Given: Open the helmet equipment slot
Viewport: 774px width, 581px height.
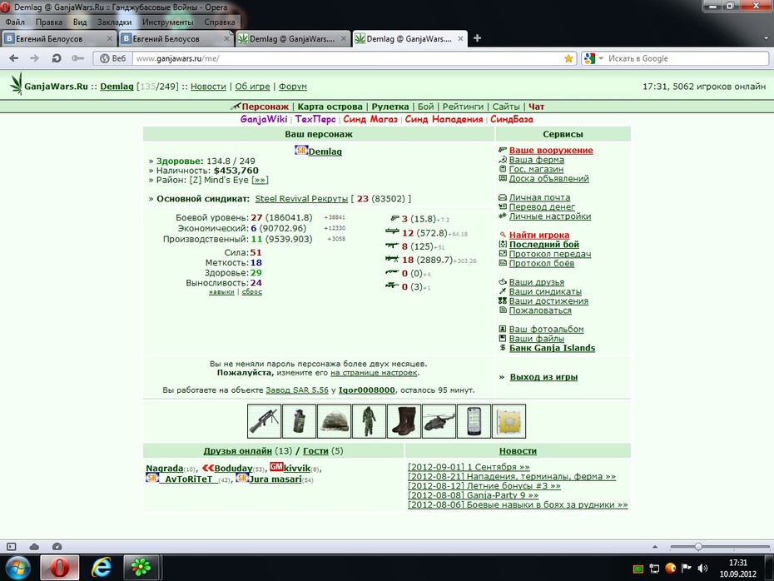Looking at the screenshot, I should pyautogui.click(x=335, y=421).
